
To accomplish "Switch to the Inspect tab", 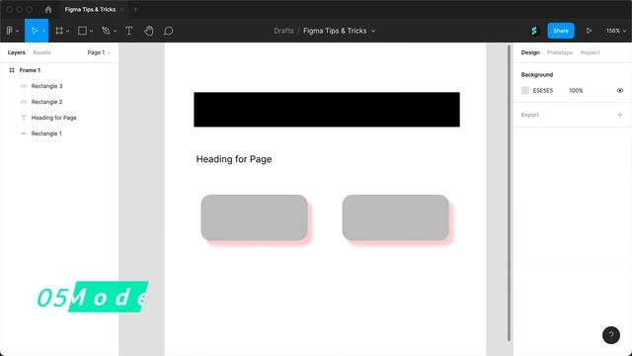I will pos(591,52).
